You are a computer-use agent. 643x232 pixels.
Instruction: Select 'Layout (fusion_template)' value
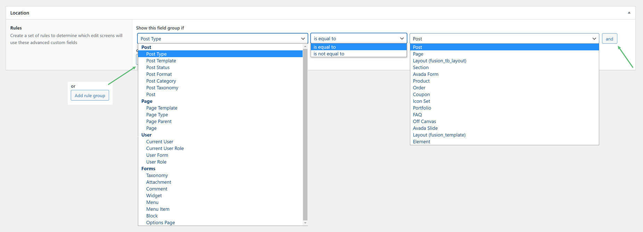point(504,135)
